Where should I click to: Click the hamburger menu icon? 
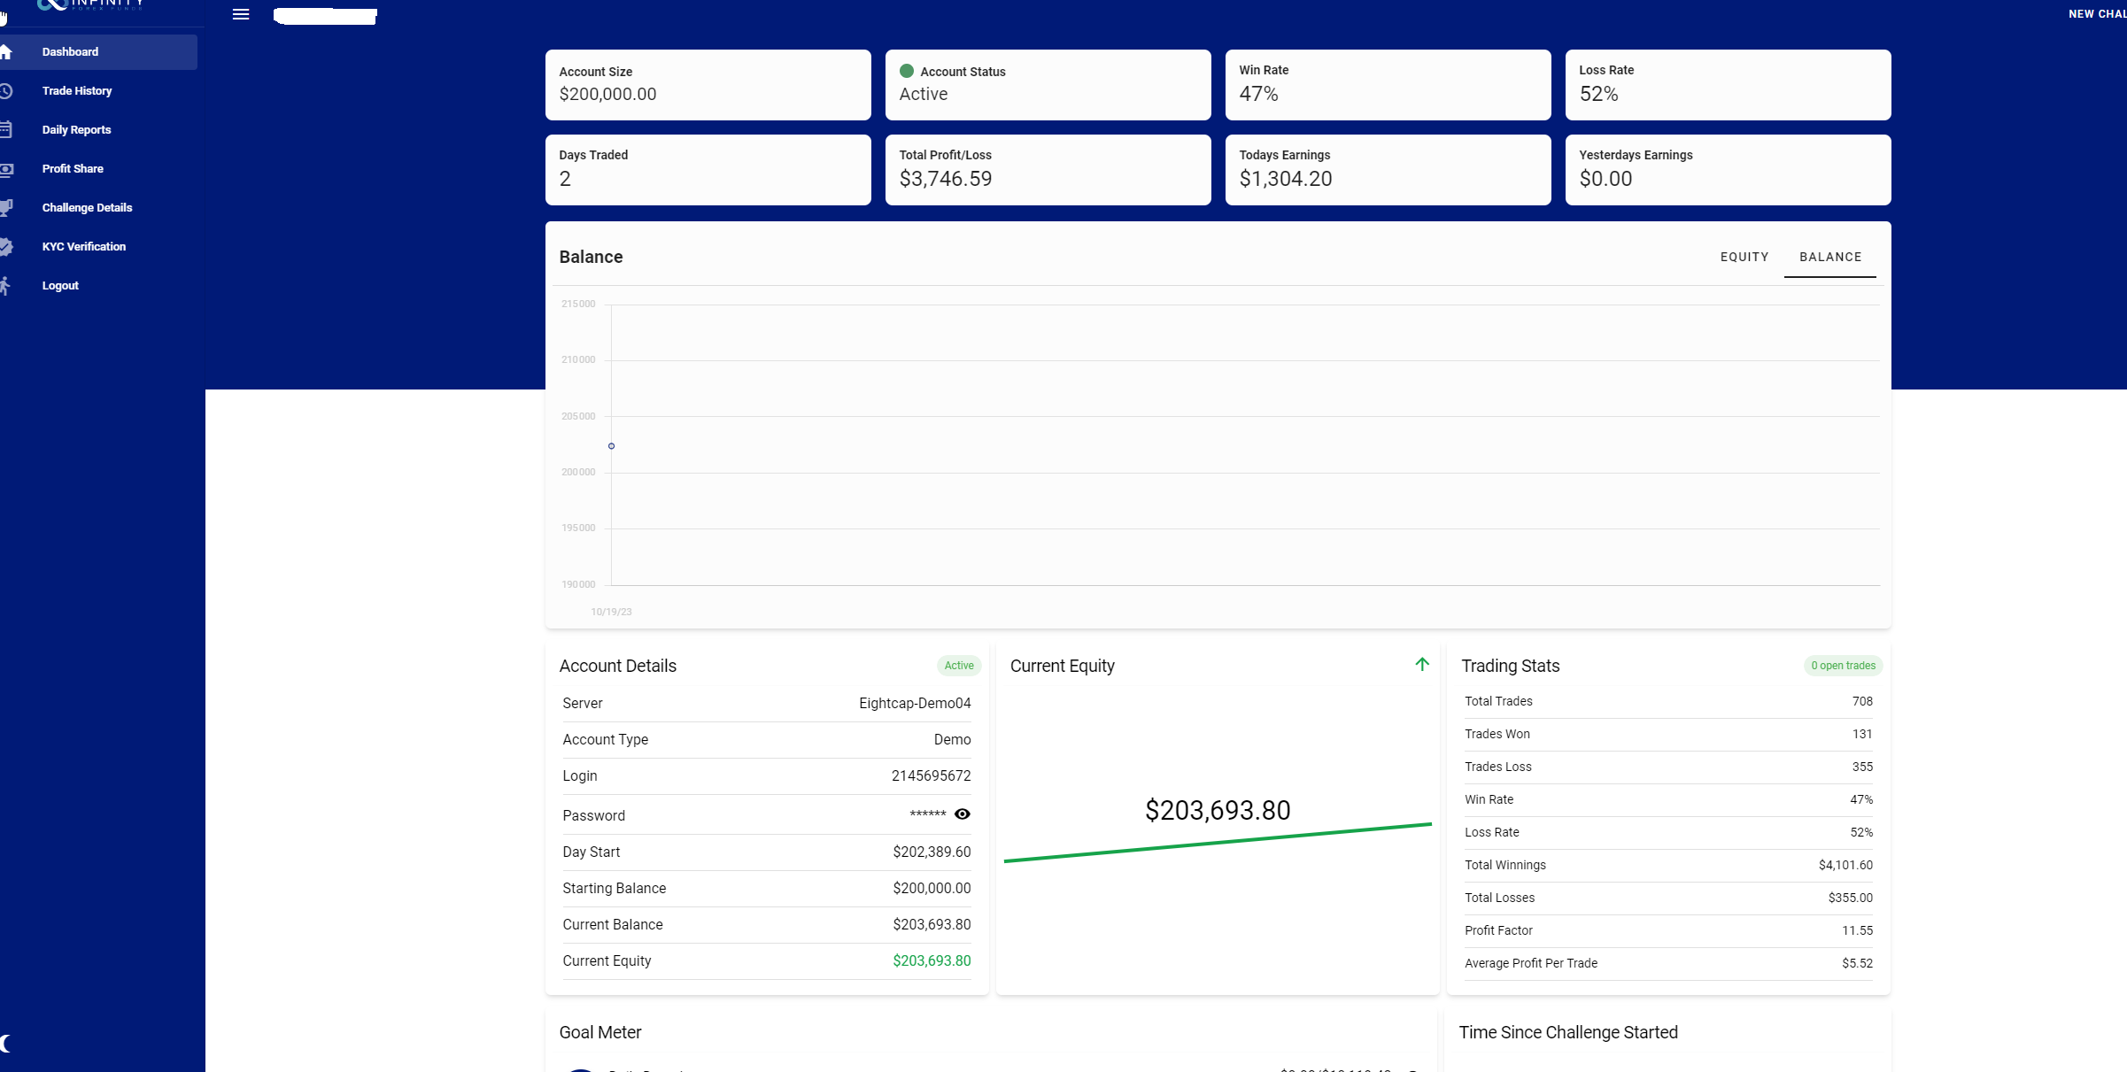(x=241, y=14)
